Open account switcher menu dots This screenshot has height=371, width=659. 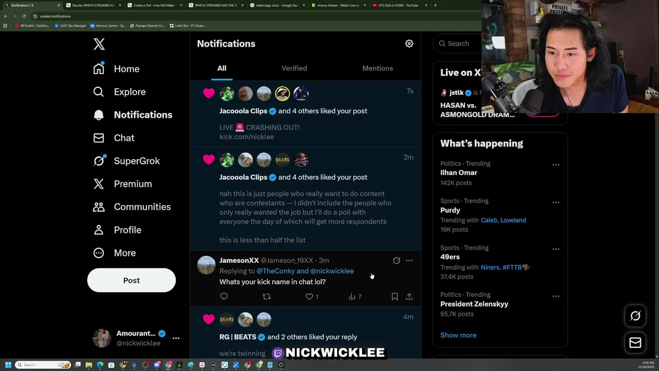tap(176, 339)
